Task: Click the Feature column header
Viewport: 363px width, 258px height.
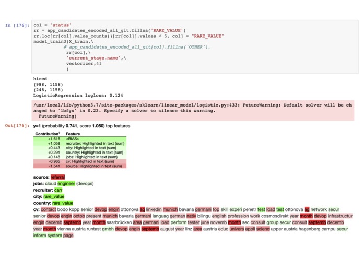Action: (x=73, y=134)
